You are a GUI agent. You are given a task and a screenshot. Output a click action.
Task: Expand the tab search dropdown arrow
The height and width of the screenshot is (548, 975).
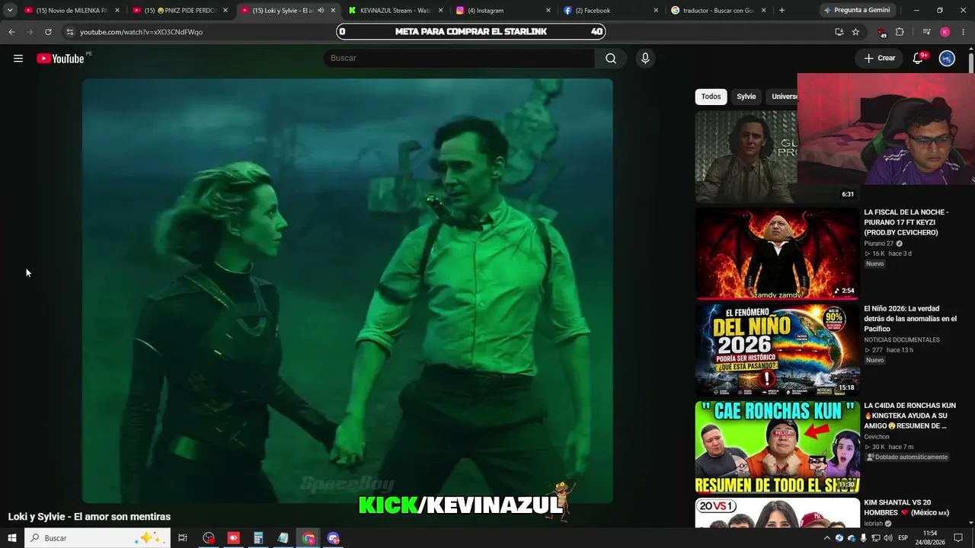(x=9, y=11)
